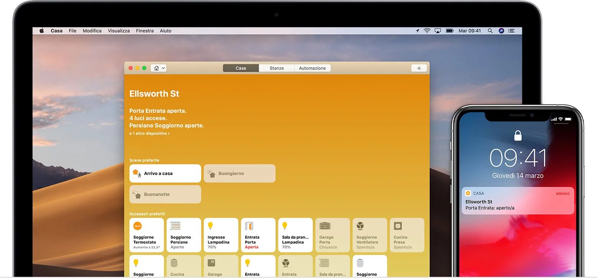Switch to the Automazione tab
597x278 pixels.
(312, 68)
